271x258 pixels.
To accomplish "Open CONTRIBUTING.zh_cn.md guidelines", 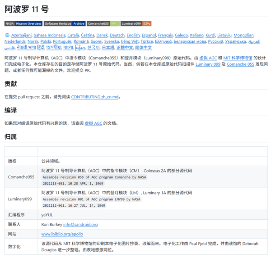I will (95, 97).
